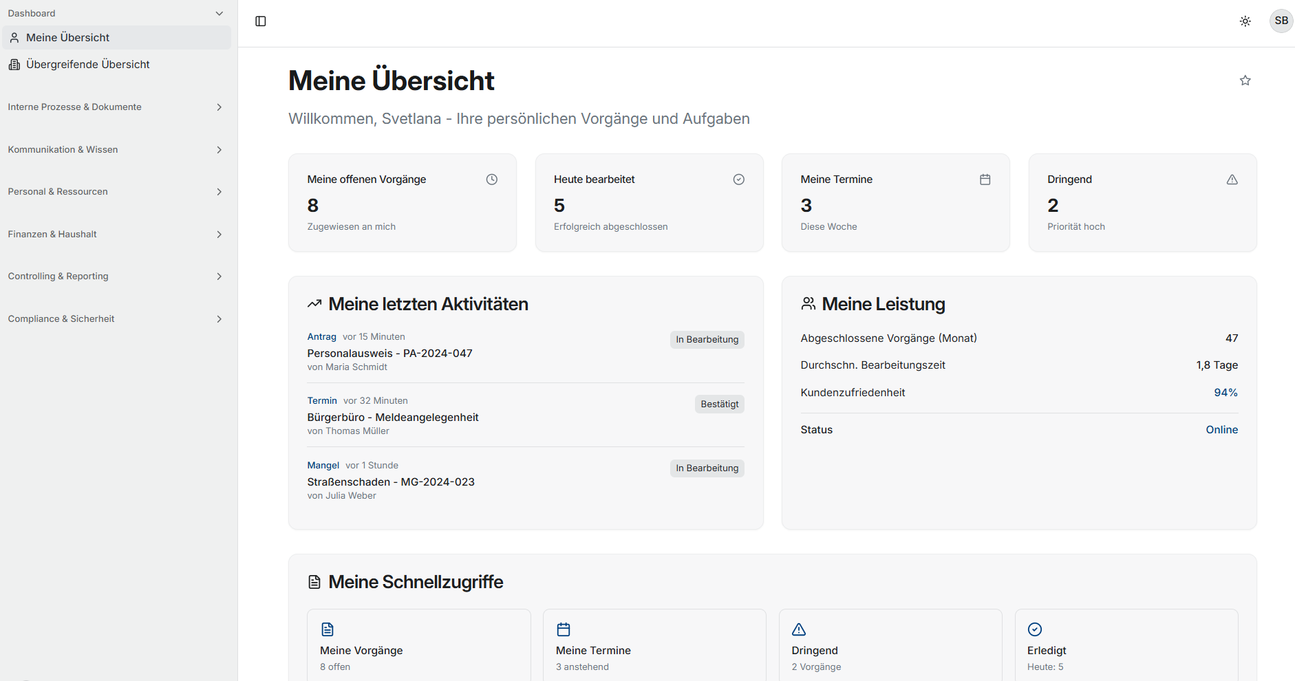Click the 'Diese Woche' caption
The image size is (1295, 681).
coord(828,227)
